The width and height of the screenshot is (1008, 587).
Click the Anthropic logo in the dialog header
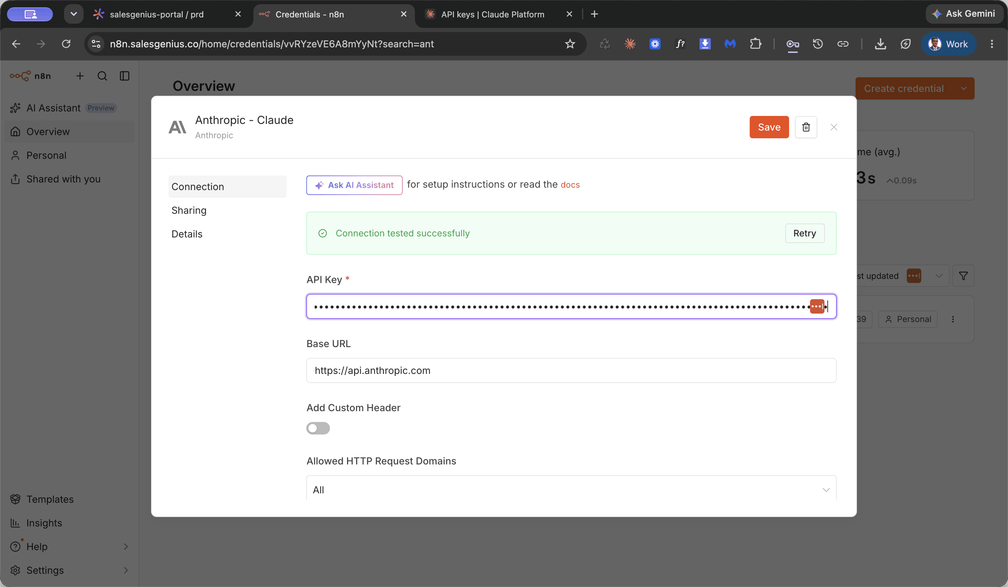pyautogui.click(x=178, y=127)
